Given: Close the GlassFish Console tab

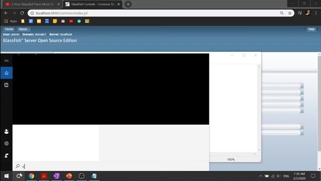Looking at the screenshot, I should (118, 4).
